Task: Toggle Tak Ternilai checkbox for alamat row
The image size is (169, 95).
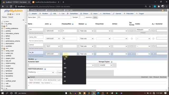Action: [x=132, y=46]
